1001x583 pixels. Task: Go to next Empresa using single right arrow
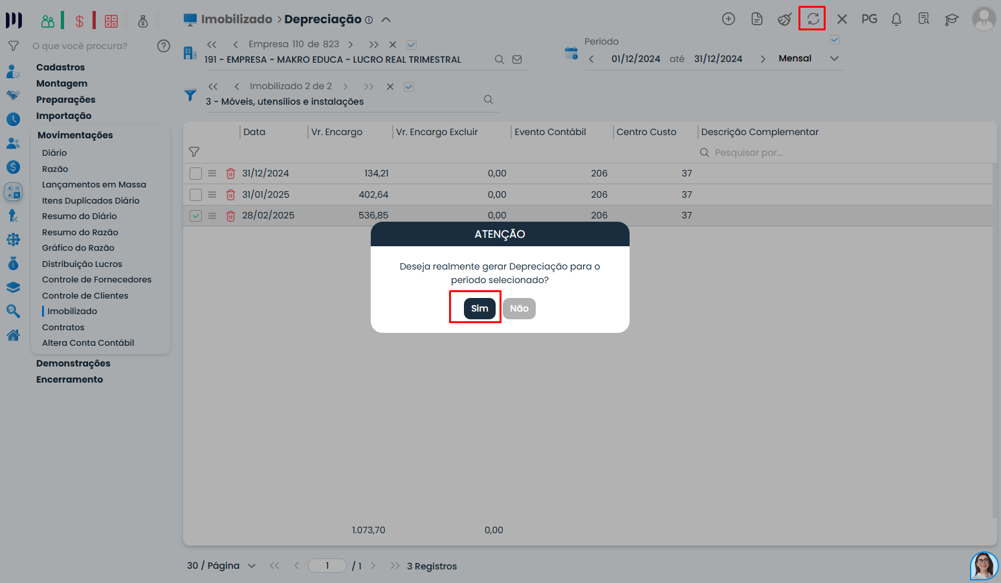tap(351, 45)
